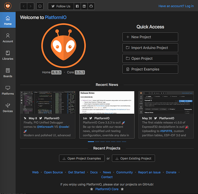Open the Platforms sidebar section

[8, 90]
